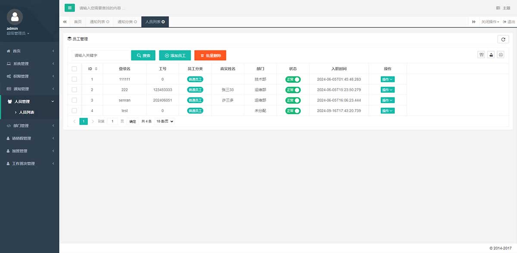This screenshot has width=517, height=253.
Task: Click the export table icon
Action: tap(491, 55)
